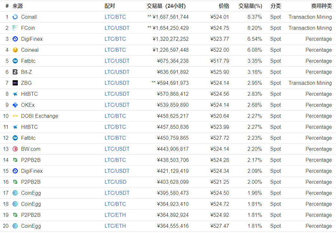Sort by the 分类 column header
This screenshot has width=336, height=233.
point(276,6)
